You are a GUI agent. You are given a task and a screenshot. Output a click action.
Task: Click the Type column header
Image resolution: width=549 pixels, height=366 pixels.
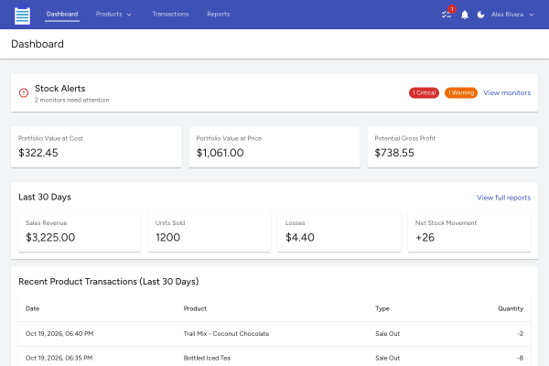[382, 308]
